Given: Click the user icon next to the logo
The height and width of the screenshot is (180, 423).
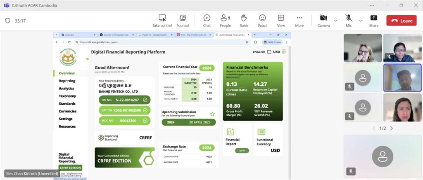Looking at the screenshot, I should (x=88, y=59).
